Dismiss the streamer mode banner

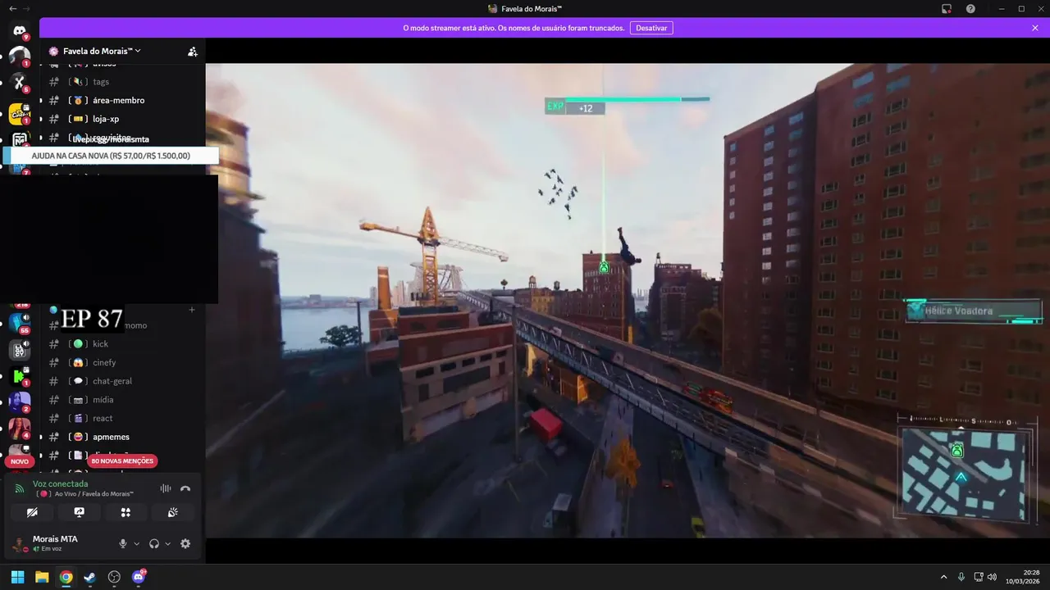(1035, 28)
